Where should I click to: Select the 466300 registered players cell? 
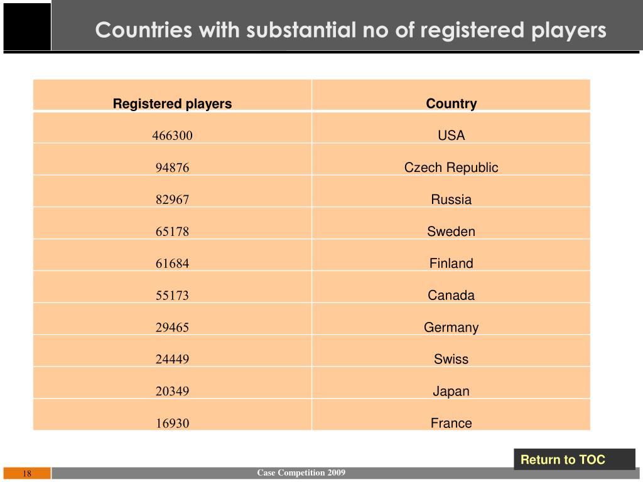click(x=172, y=136)
